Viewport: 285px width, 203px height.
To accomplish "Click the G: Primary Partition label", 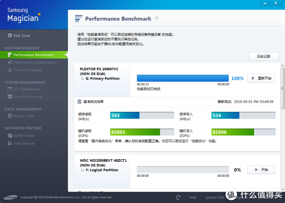I will (103, 78).
